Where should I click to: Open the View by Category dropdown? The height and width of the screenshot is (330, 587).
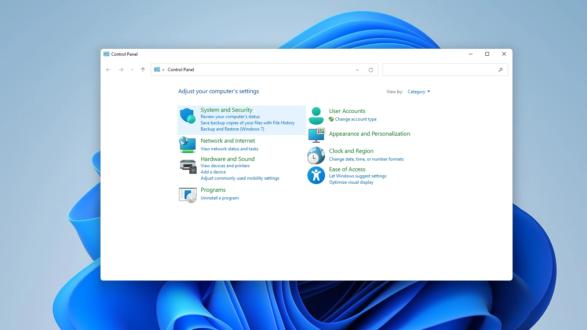coord(419,92)
